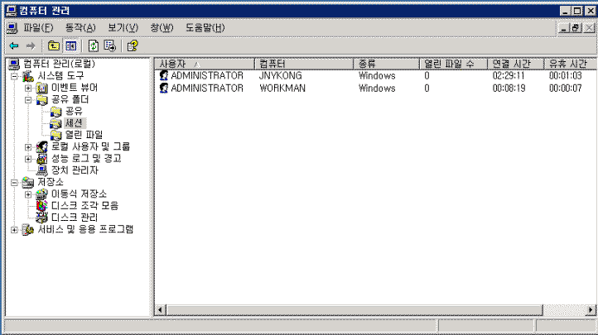Click connect time 00:08:19
This screenshot has height=335, width=598.
pyautogui.click(x=509, y=89)
